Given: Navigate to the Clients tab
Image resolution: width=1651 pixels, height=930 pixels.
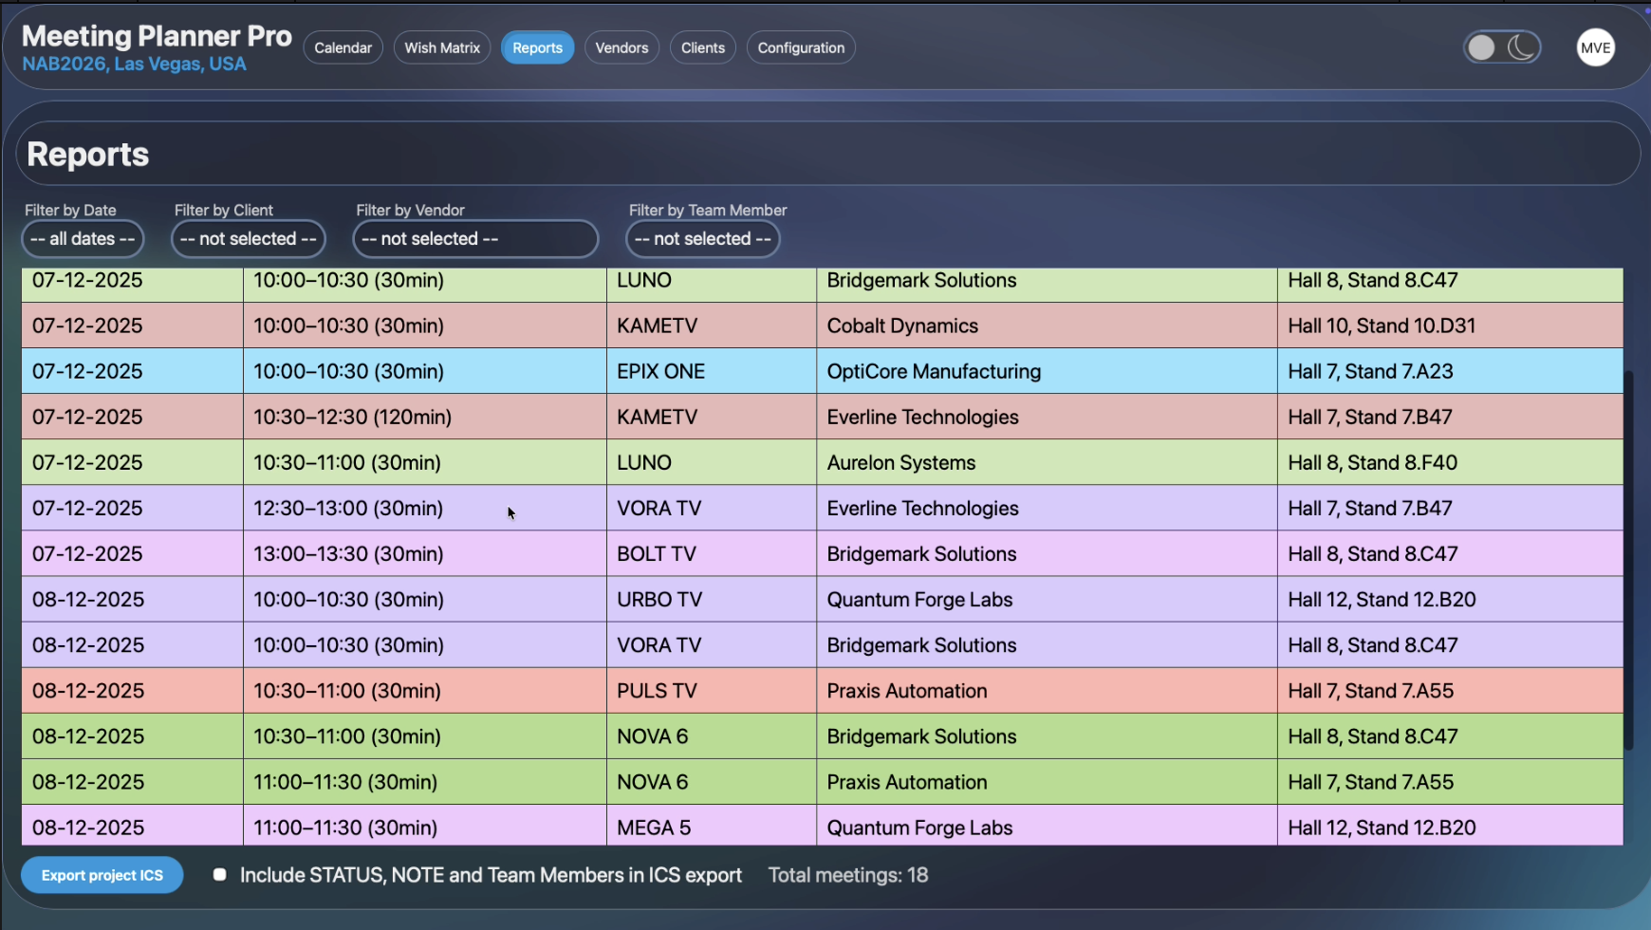Looking at the screenshot, I should coord(703,47).
